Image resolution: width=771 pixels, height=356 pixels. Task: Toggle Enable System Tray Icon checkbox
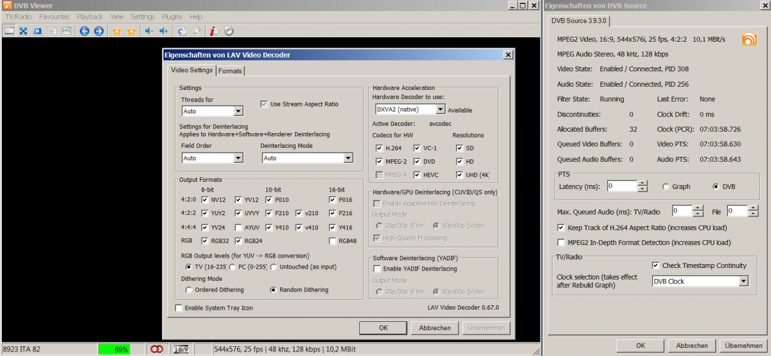pyautogui.click(x=179, y=308)
